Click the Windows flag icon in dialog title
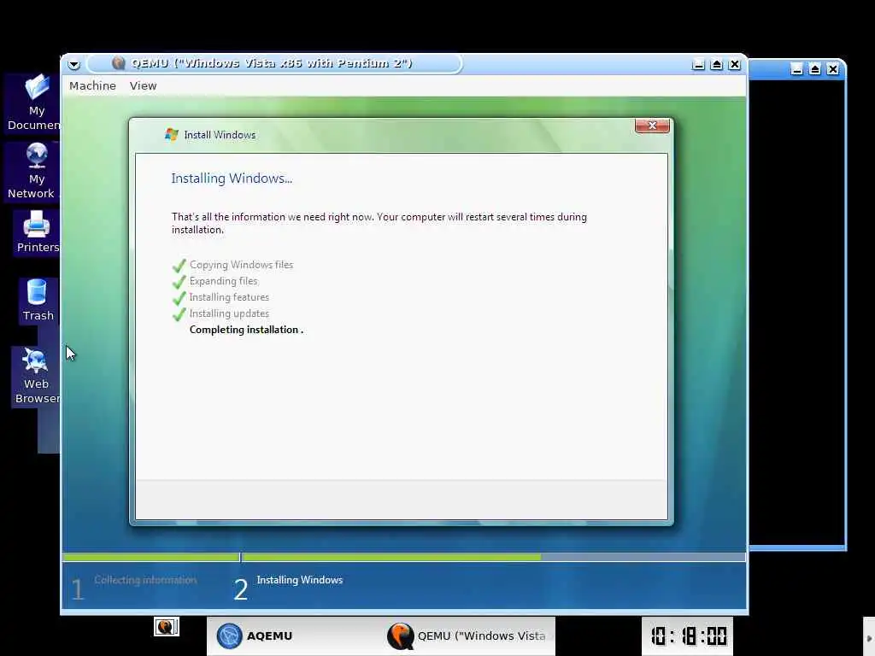This screenshot has width=875, height=656. point(171,134)
